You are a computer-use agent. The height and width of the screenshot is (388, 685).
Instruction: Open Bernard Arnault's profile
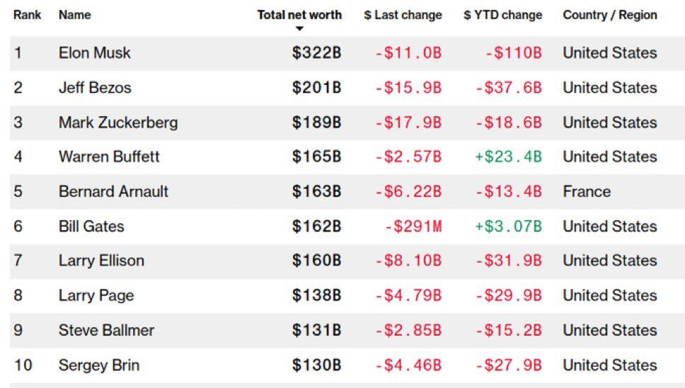[x=114, y=191]
